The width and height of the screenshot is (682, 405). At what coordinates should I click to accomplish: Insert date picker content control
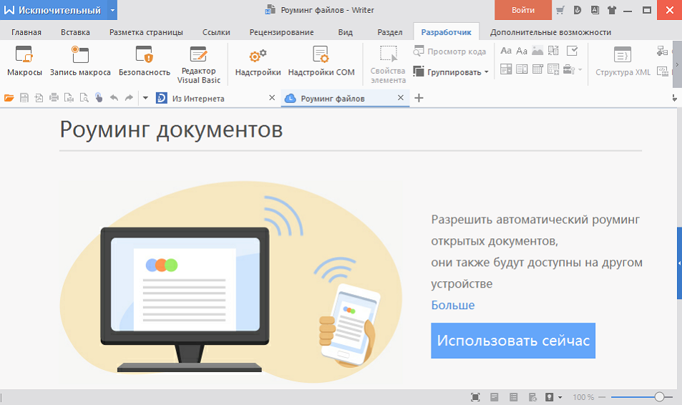tap(537, 69)
